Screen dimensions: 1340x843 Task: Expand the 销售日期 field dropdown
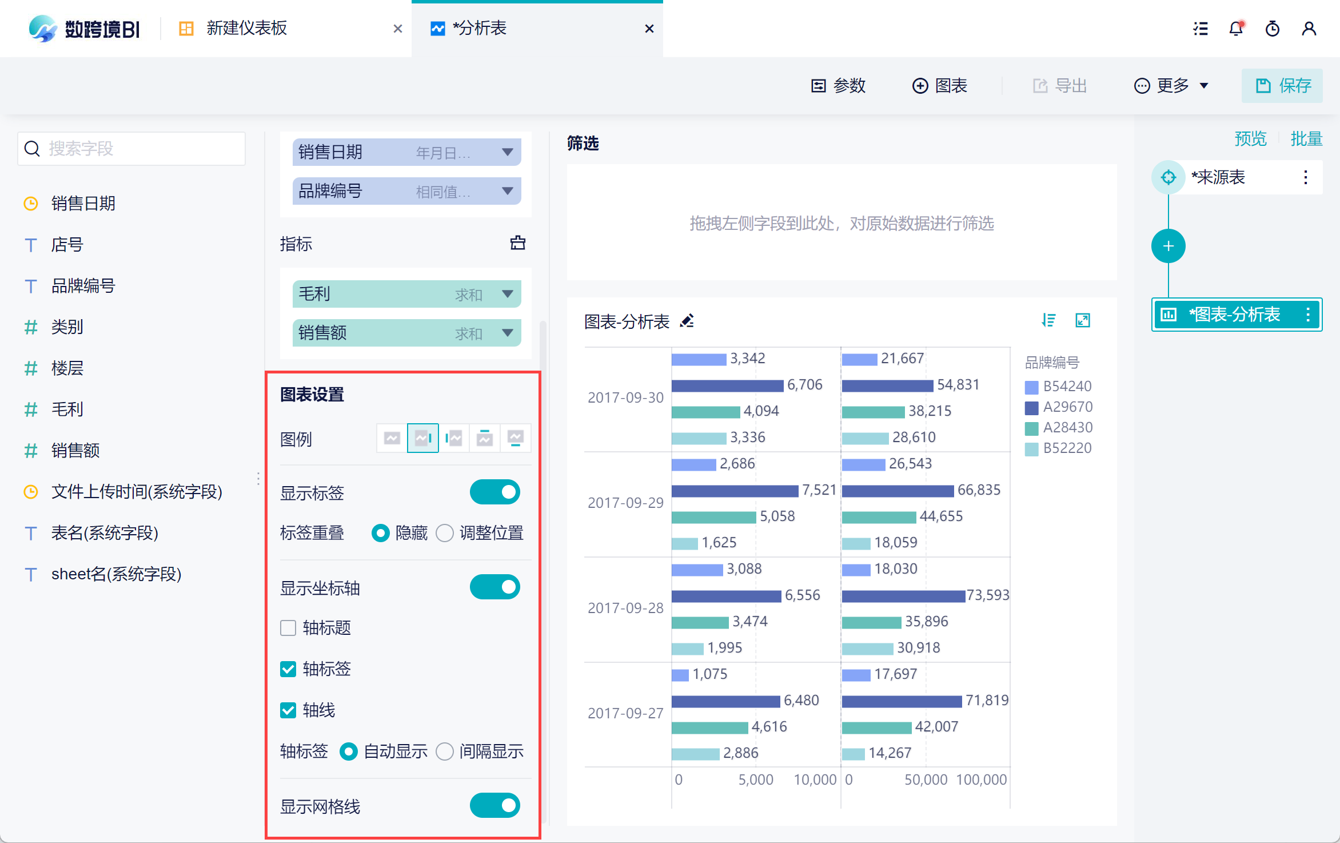tap(507, 152)
